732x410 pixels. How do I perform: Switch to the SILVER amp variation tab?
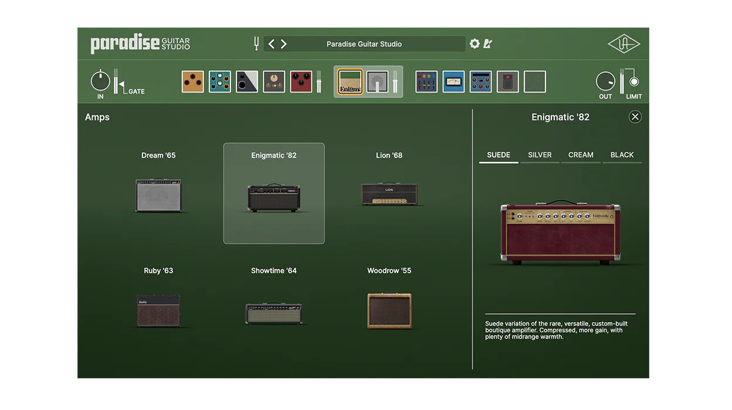click(x=540, y=155)
